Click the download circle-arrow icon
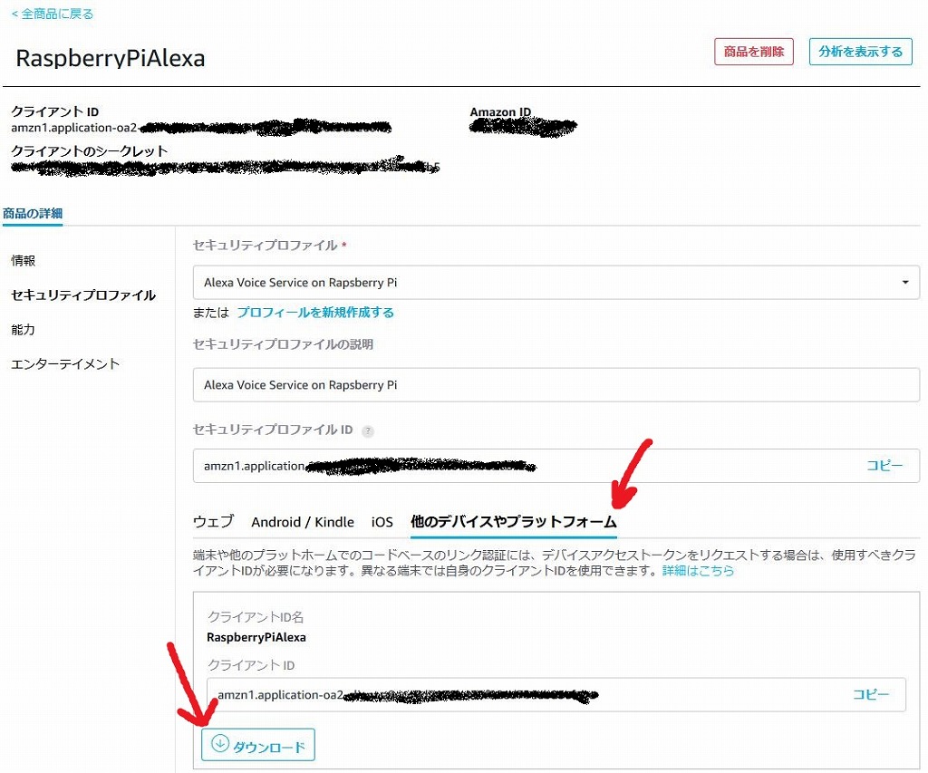The image size is (928, 773). click(220, 743)
